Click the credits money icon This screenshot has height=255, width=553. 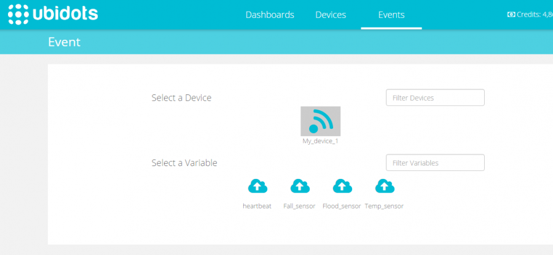pyautogui.click(x=511, y=15)
